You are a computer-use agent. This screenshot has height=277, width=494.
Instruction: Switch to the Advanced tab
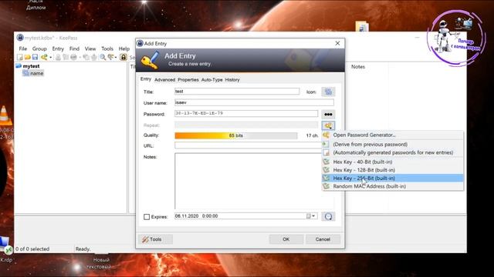[164, 80]
